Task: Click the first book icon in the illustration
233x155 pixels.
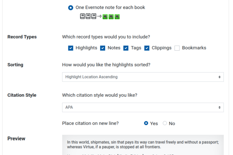Action: (x=82, y=16)
